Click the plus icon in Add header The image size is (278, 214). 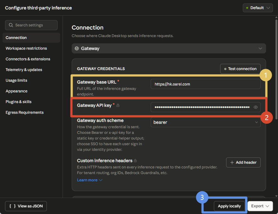[232, 162]
